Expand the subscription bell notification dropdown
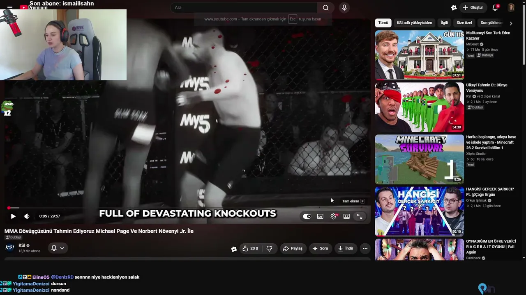526x295 pixels. click(x=58, y=248)
